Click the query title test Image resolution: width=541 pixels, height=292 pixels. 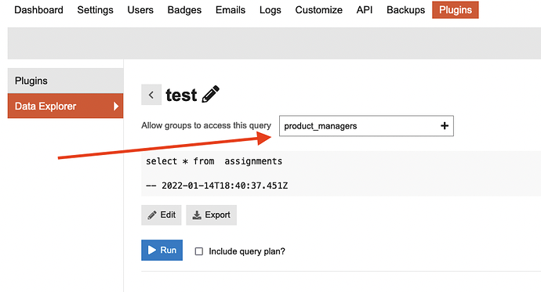[x=181, y=95]
